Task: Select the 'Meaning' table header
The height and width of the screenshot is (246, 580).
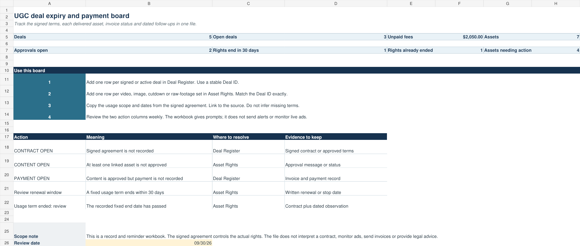Action: point(149,137)
